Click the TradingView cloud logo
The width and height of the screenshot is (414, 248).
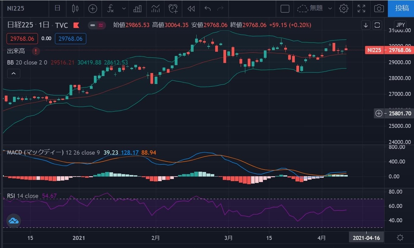(x=14, y=221)
